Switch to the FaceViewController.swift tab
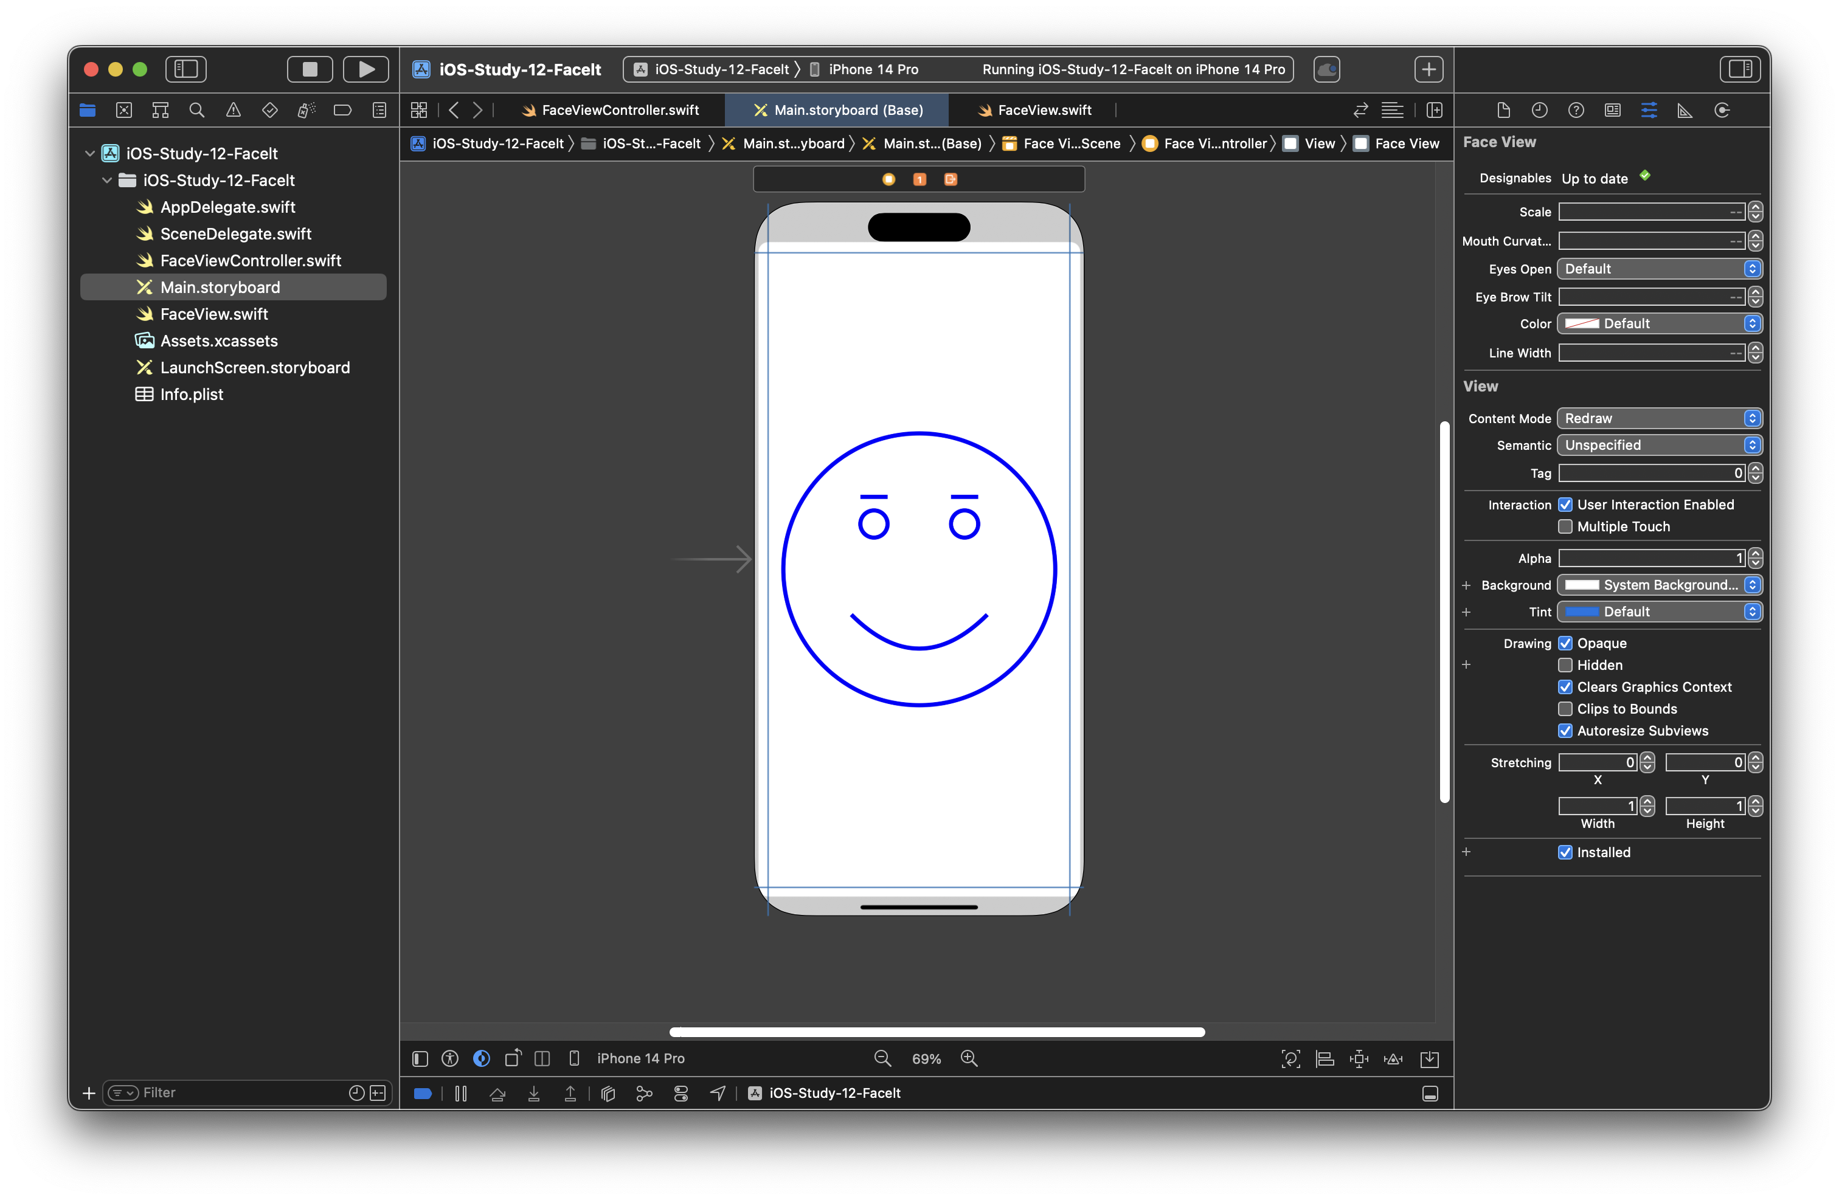 (x=620, y=111)
